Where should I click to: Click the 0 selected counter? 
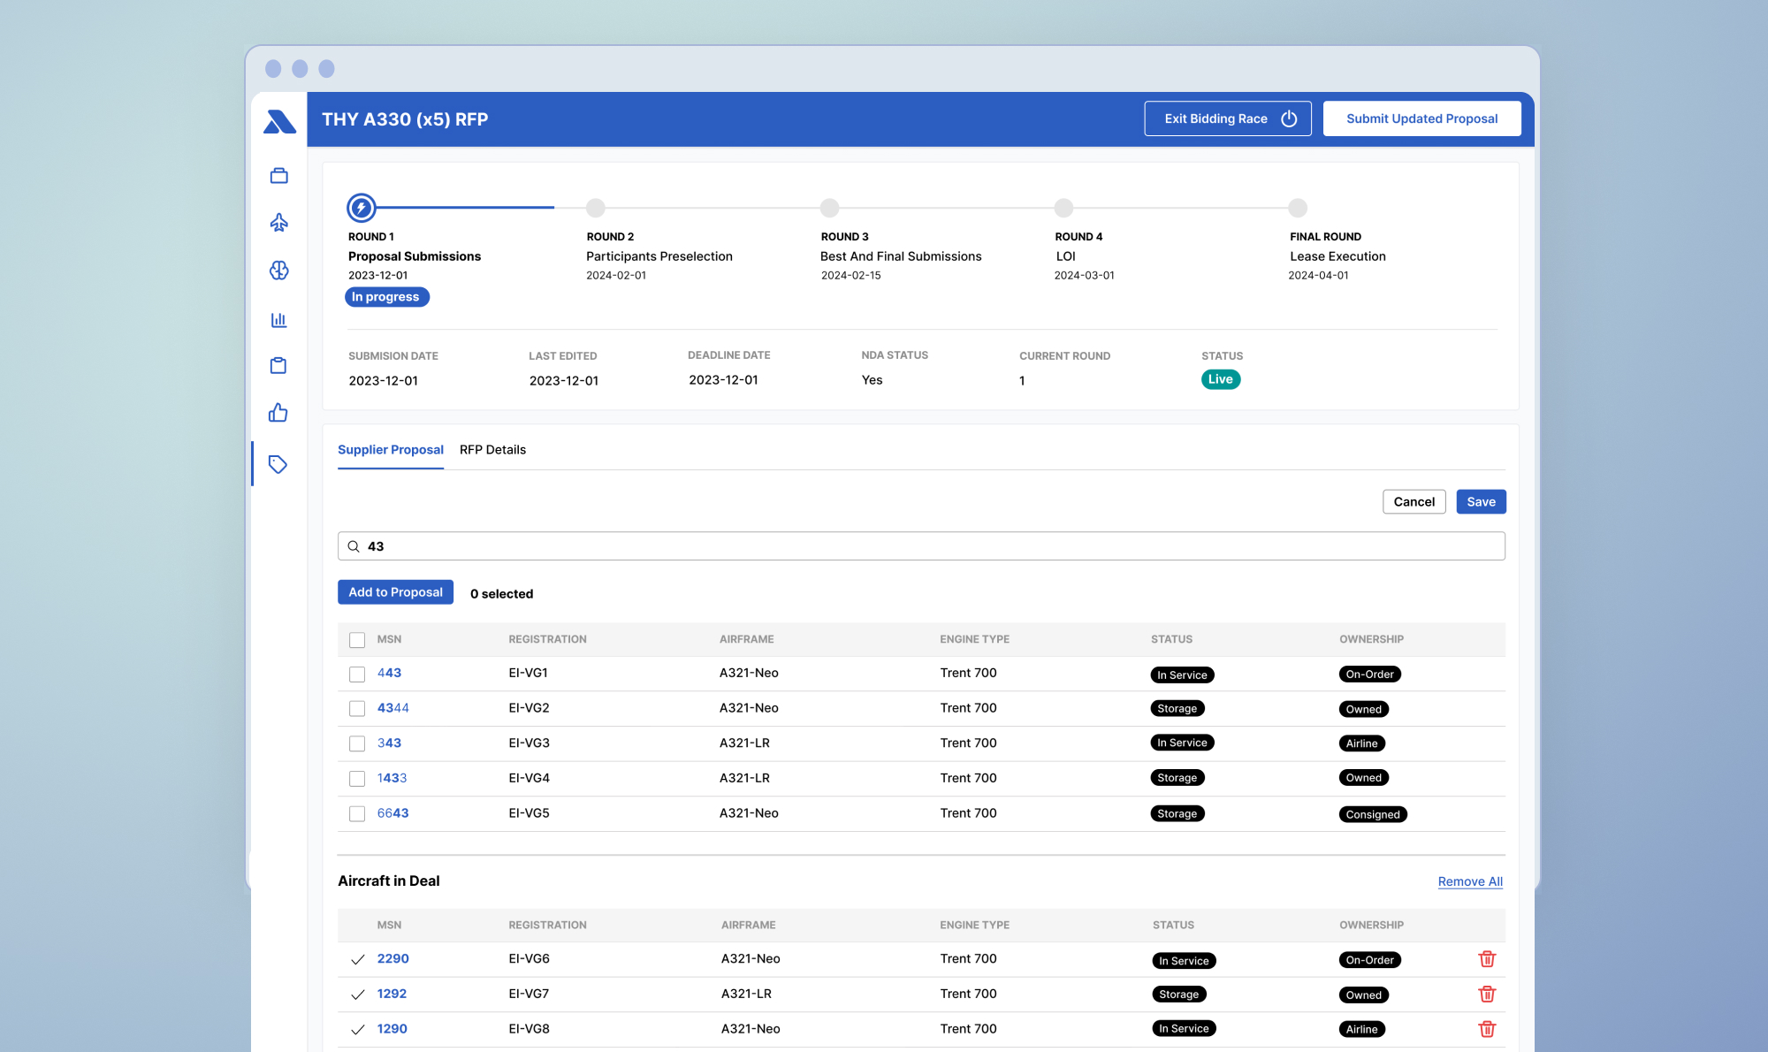coord(501,594)
